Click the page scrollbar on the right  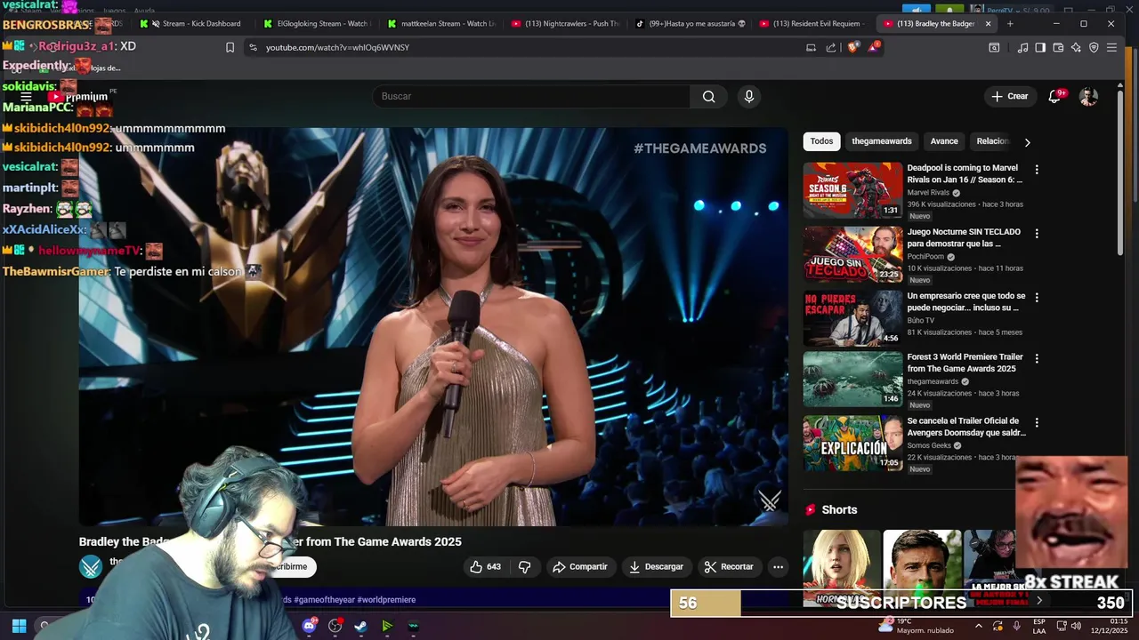pyautogui.click(x=1121, y=173)
